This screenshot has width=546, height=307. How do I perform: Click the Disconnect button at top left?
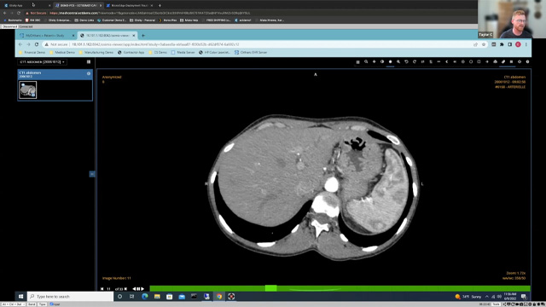(x=9, y=26)
